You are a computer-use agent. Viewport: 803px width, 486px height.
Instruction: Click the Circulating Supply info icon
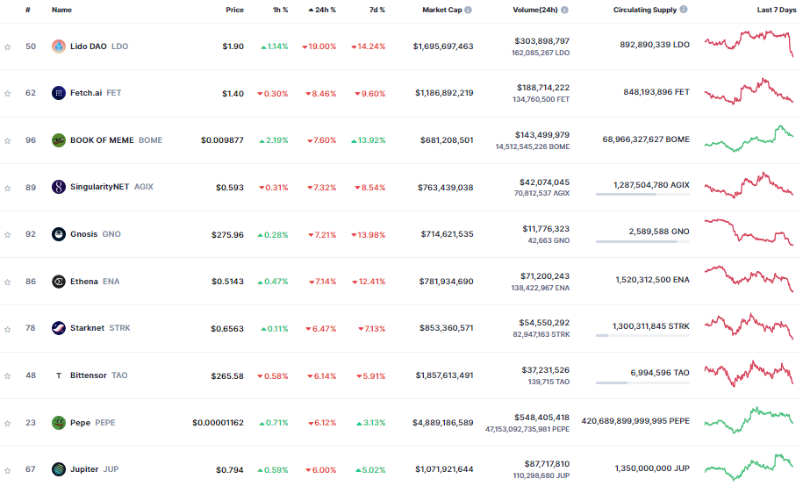coord(684,10)
